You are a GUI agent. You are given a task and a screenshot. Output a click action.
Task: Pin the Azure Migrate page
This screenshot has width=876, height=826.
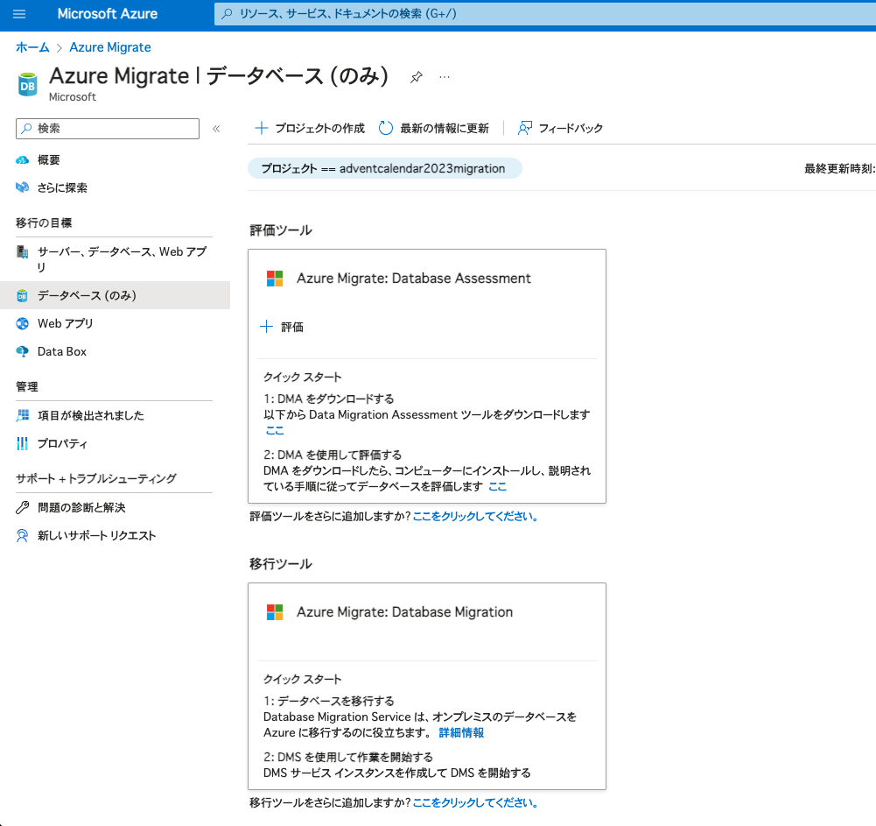pyautogui.click(x=416, y=77)
